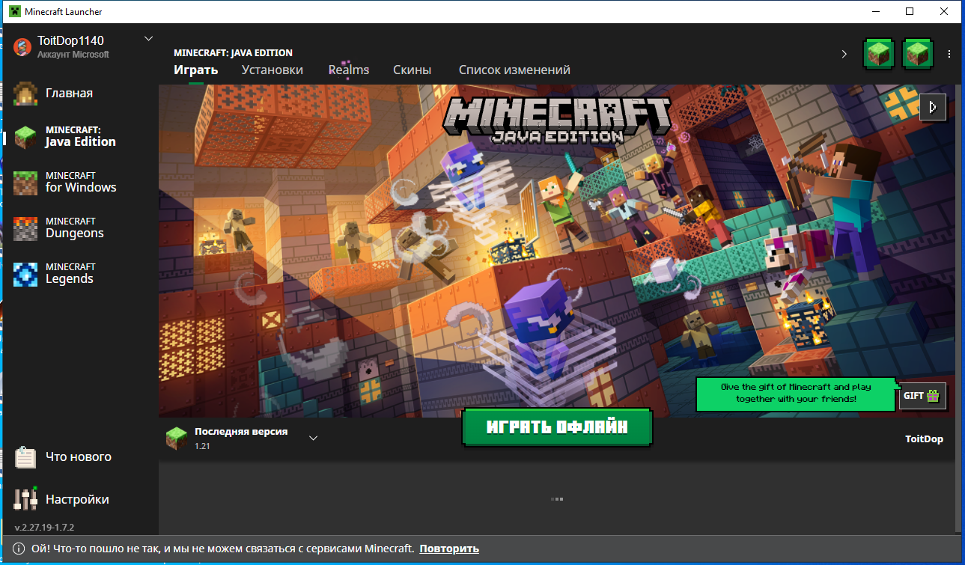Open the Скины tab
The image size is (965, 565).
click(x=412, y=70)
